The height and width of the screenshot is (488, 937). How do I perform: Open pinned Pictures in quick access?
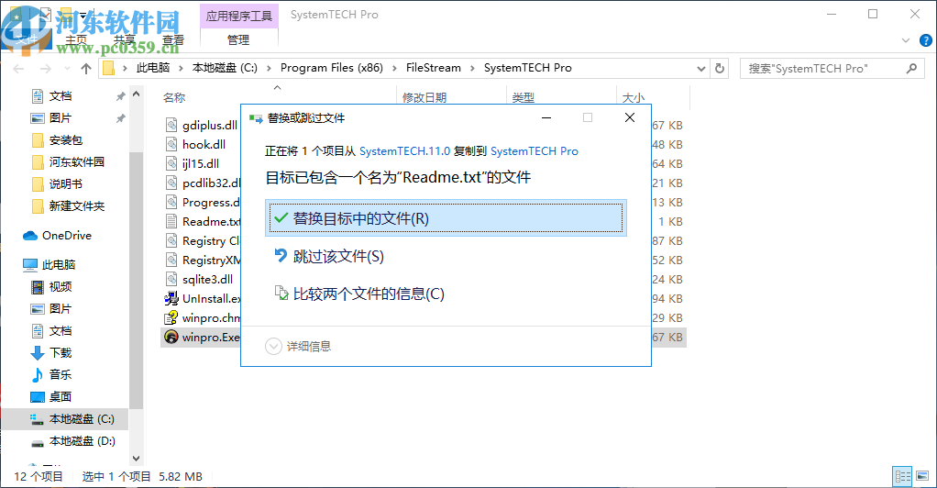click(x=61, y=117)
